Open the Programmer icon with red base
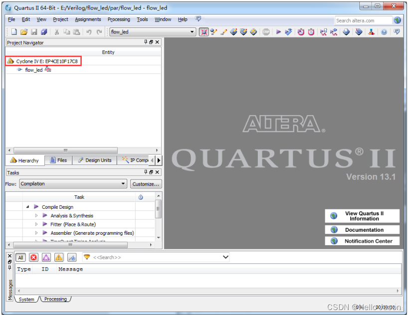The width and height of the screenshot is (408, 315). coord(371,32)
